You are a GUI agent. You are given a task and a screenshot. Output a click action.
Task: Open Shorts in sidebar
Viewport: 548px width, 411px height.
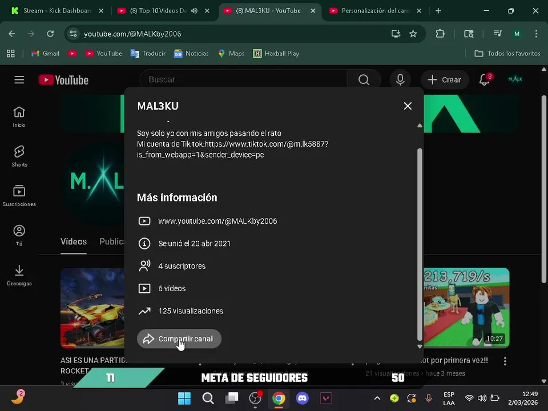[19, 156]
